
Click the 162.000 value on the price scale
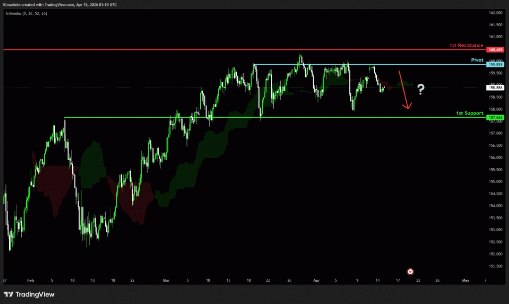pos(496,12)
